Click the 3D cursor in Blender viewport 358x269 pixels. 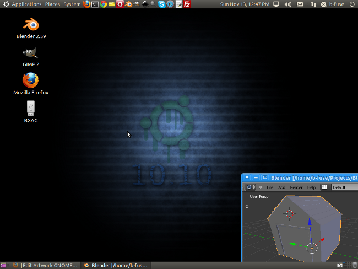[290, 214]
